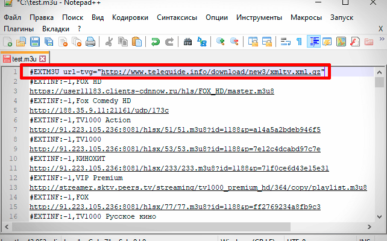The image size is (387, 241).
Task: Open the Опции menu
Action: pos(216,17)
